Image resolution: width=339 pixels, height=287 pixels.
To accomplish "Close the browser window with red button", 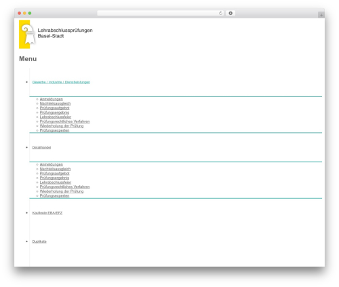I will tap(20, 13).
